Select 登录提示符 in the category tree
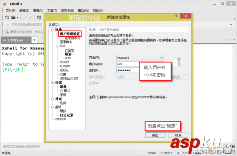Screen dimensions: 237x156 (72, 38)
